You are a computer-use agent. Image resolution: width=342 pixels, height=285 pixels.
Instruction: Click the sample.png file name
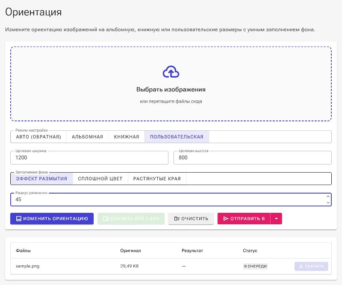click(x=27, y=266)
